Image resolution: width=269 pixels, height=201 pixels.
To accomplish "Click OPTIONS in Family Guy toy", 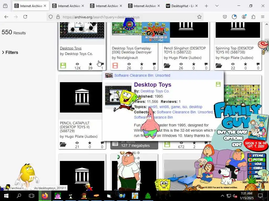I will [x=233, y=138].
